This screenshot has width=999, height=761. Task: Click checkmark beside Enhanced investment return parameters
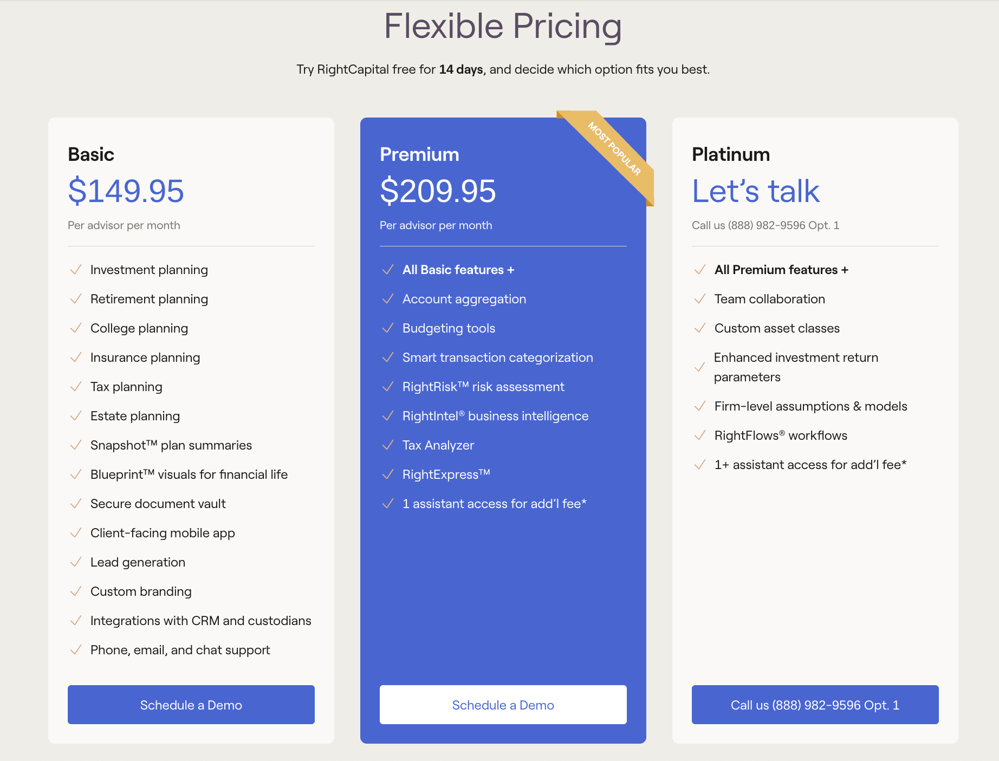pos(700,367)
